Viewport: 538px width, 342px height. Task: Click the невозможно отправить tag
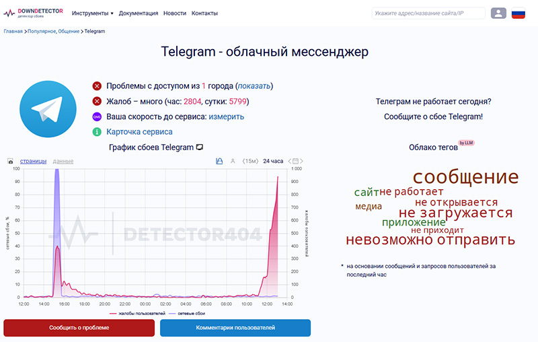tap(430, 240)
